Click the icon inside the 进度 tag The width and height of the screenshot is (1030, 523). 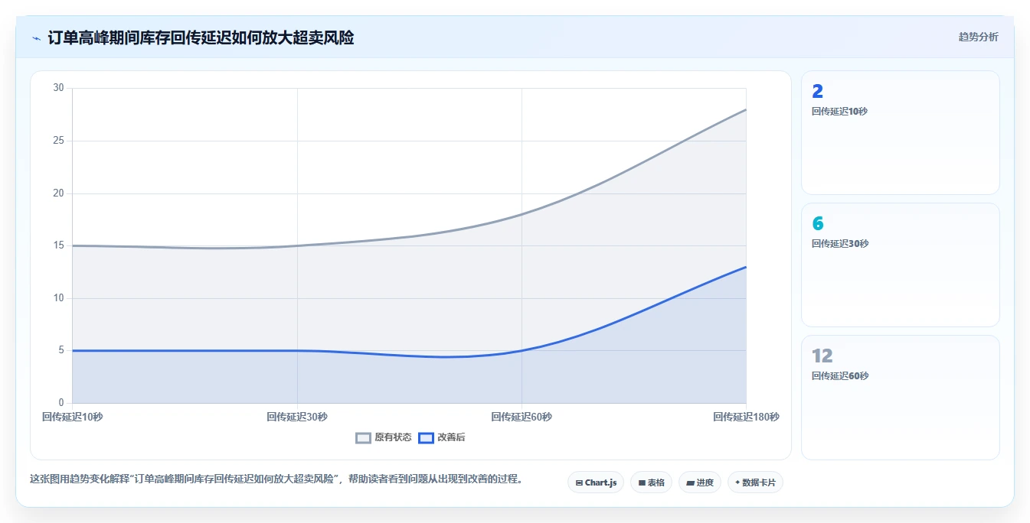click(x=690, y=483)
